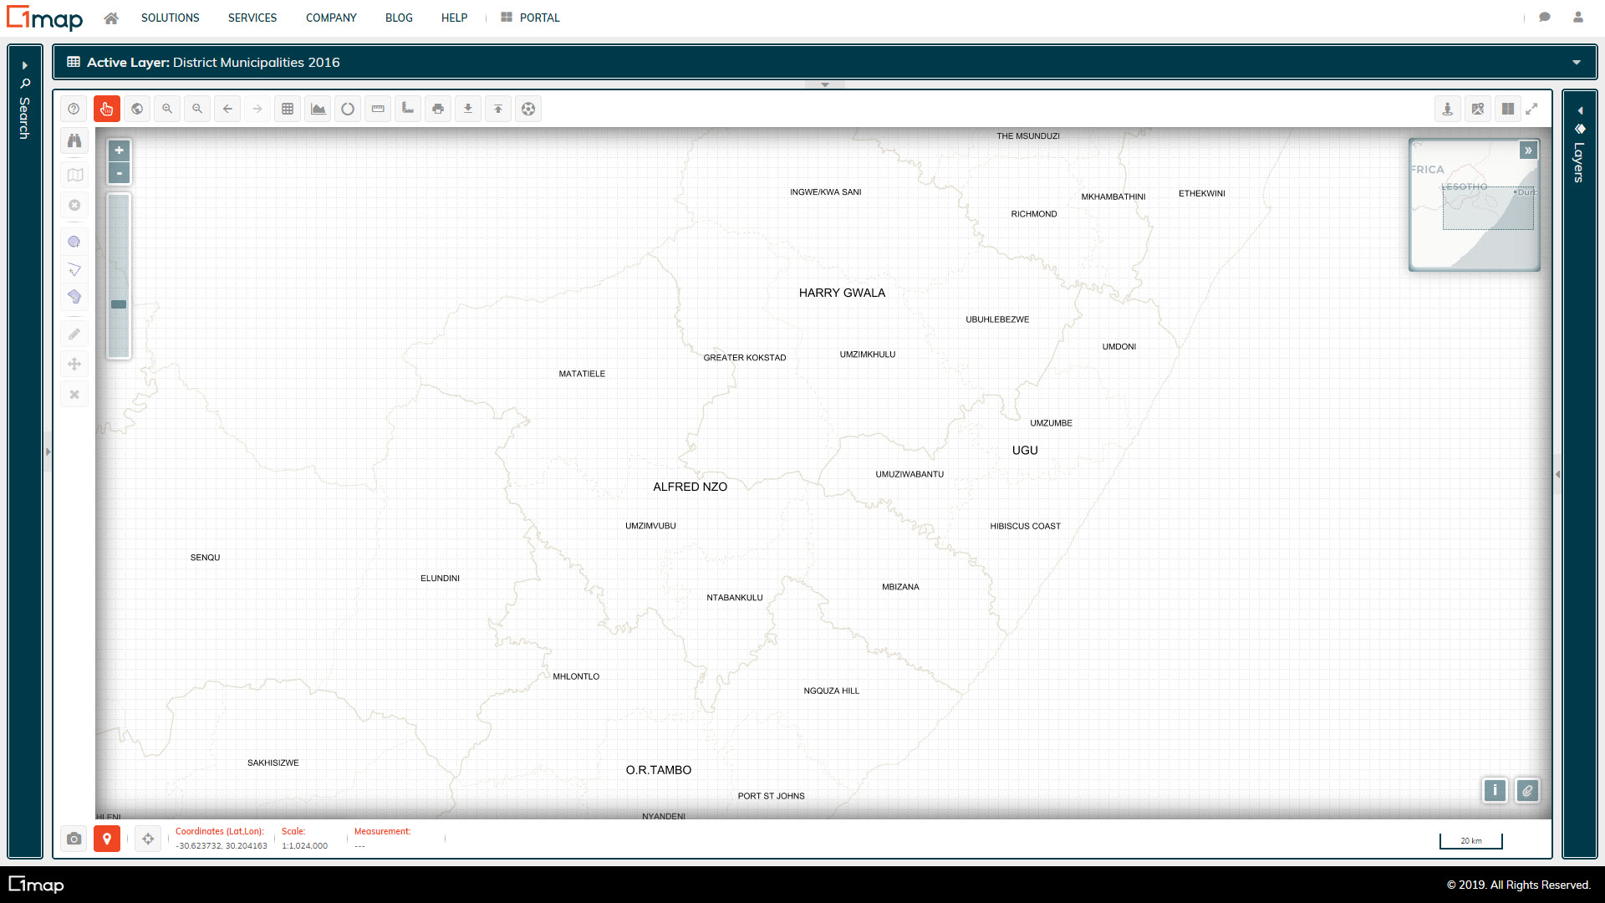This screenshot has height=903, width=1605.
Task: Open the area chart tool
Action: pos(318,109)
